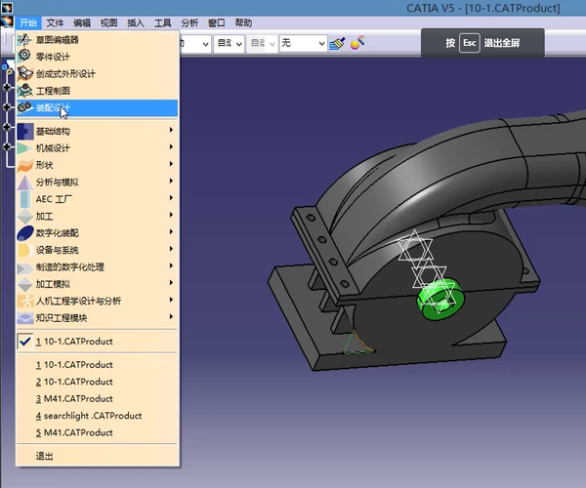Click the root product icon in specification tree
This screenshot has width=586, height=488.
click(5, 67)
